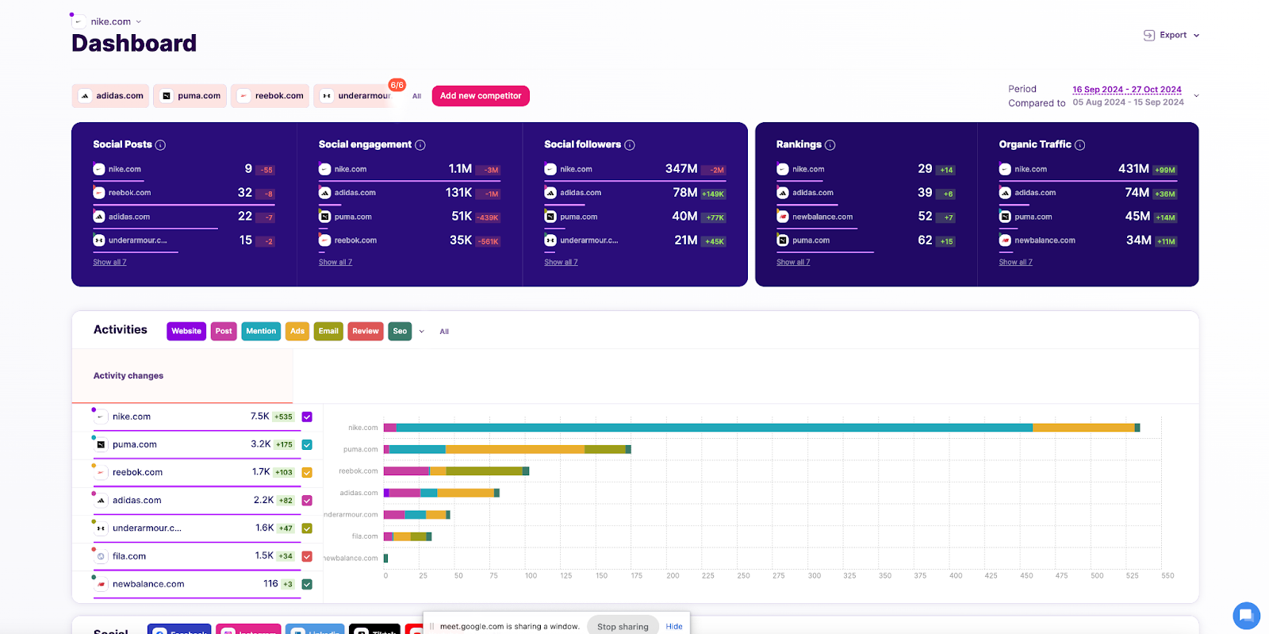Expand the Export dropdown arrow
Image resolution: width=1269 pixels, height=634 pixels.
(x=1197, y=36)
